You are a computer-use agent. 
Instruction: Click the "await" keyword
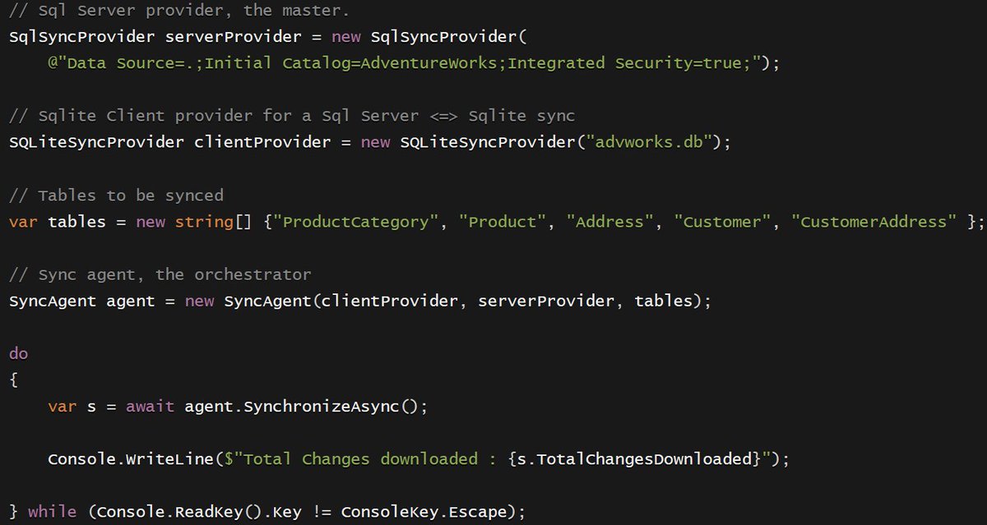tap(150, 407)
